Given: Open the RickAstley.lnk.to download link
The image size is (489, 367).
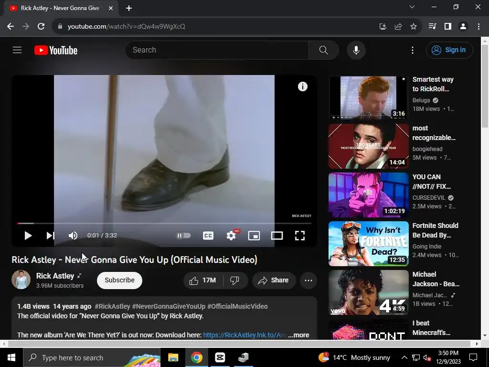Looking at the screenshot, I should point(244,335).
